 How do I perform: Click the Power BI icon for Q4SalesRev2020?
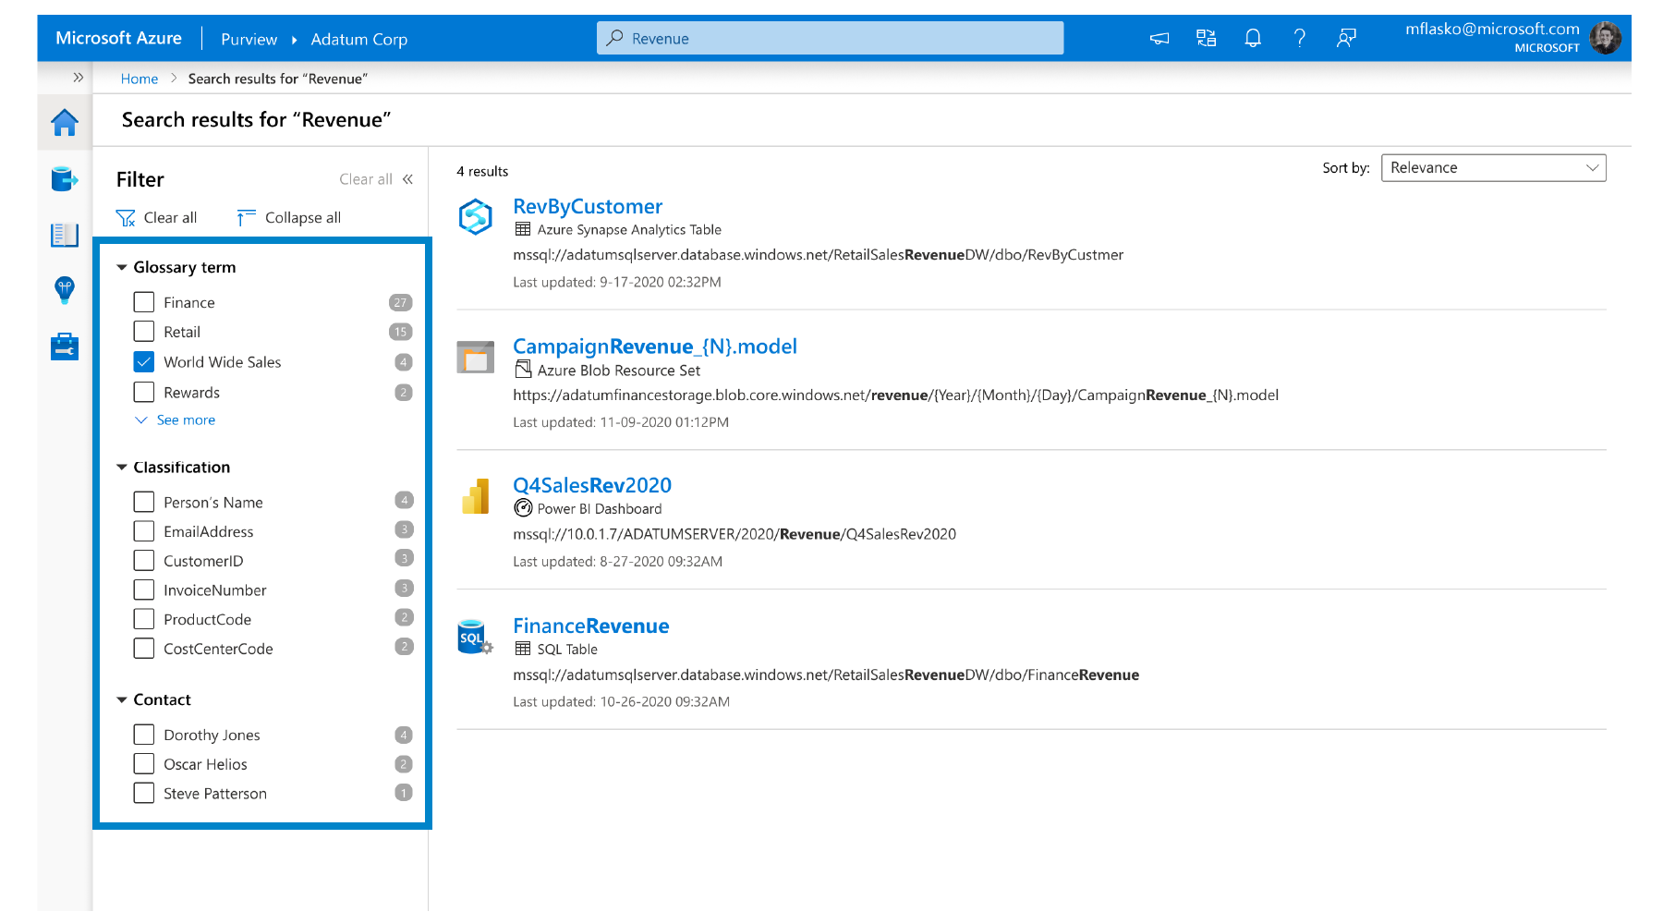tap(476, 496)
